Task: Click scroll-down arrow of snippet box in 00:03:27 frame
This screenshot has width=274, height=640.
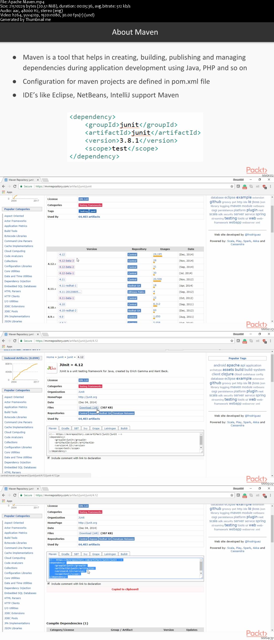Action: (201, 448)
